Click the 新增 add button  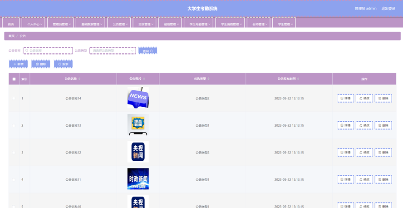coord(18,64)
